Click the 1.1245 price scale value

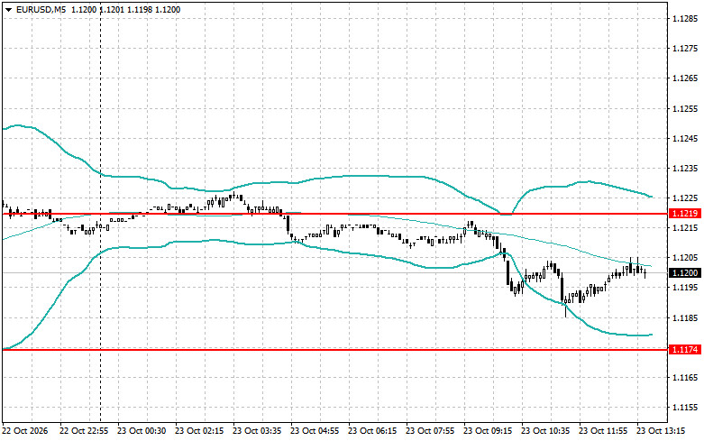(x=685, y=138)
